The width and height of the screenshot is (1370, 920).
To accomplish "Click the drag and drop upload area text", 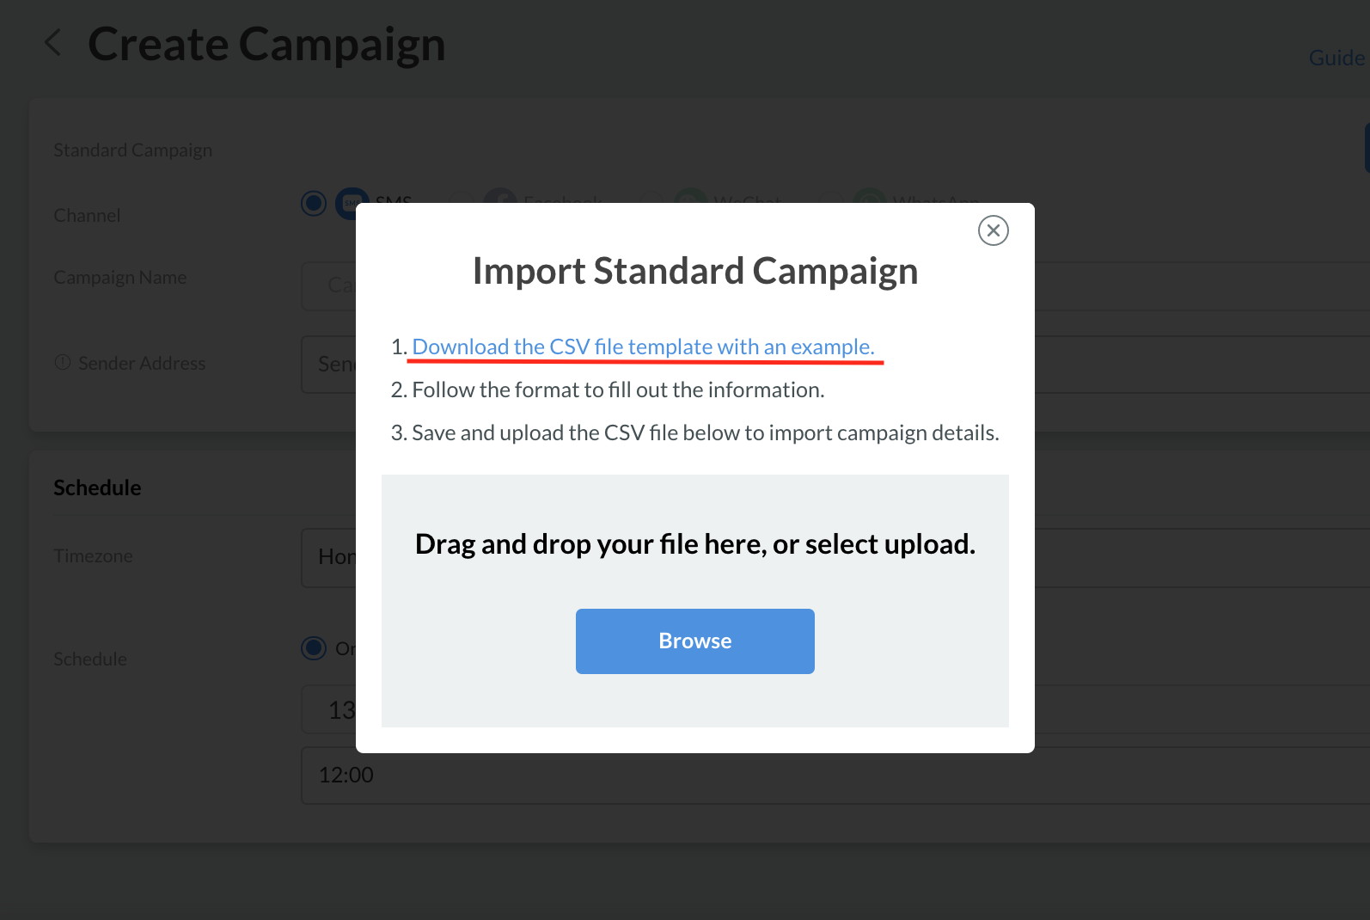I will pyautogui.click(x=694, y=544).
